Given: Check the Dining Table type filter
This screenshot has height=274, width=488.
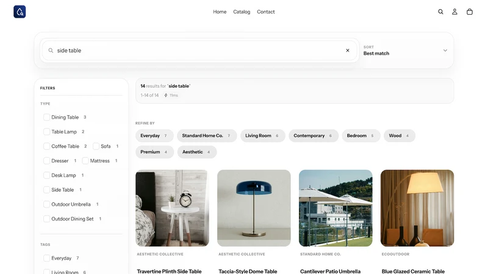Looking at the screenshot, I should click(x=47, y=117).
